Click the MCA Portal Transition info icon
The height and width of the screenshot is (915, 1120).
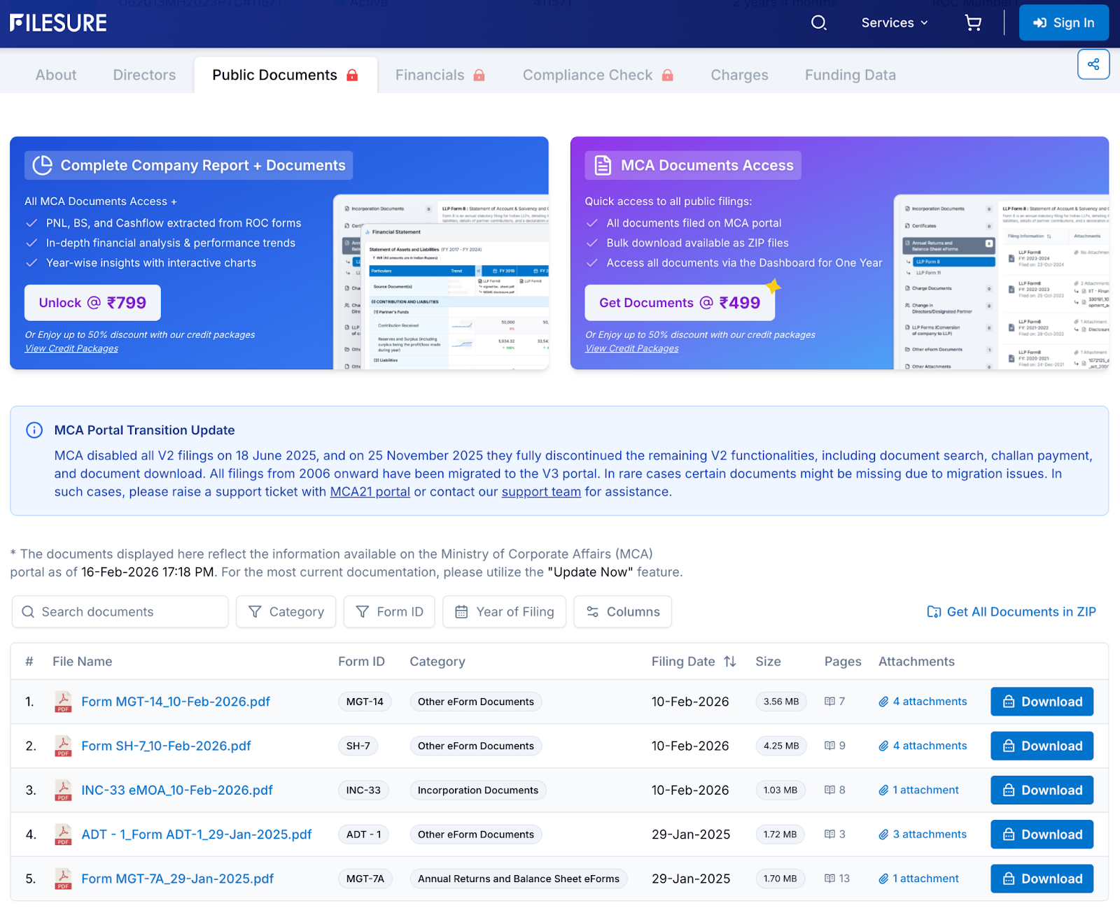(x=34, y=430)
